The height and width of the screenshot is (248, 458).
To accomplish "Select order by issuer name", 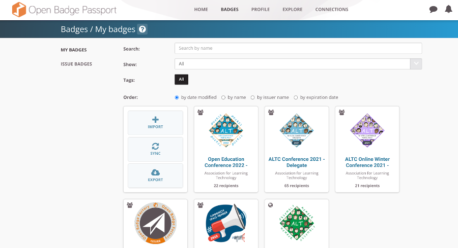I will tap(252, 97).
